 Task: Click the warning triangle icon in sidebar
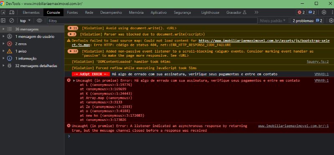click(10, 51)
